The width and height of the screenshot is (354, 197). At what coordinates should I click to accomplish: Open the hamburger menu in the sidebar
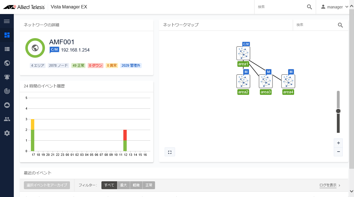[7, 21]
